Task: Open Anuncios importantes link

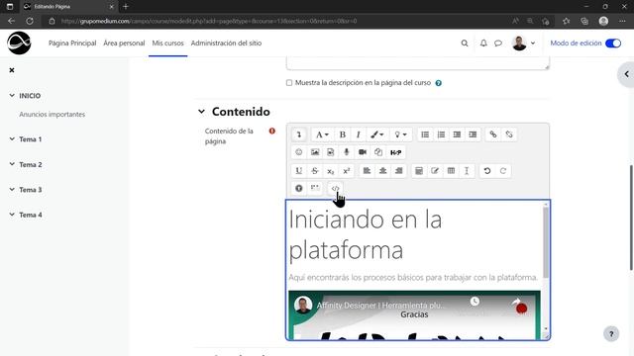Action: [x=53, y=115]
